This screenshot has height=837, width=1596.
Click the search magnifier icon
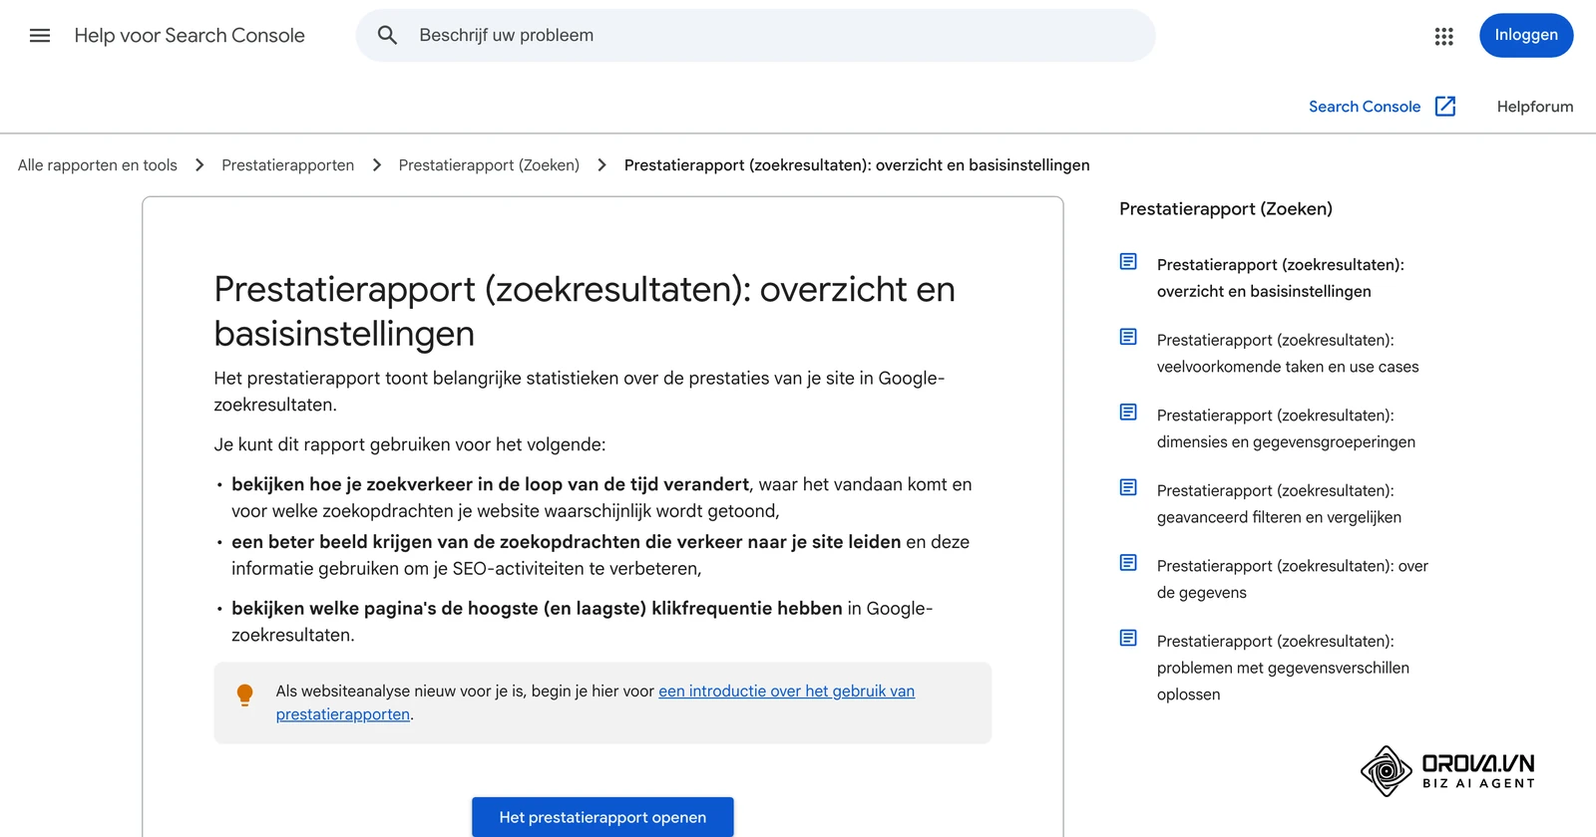click(387, 36)
